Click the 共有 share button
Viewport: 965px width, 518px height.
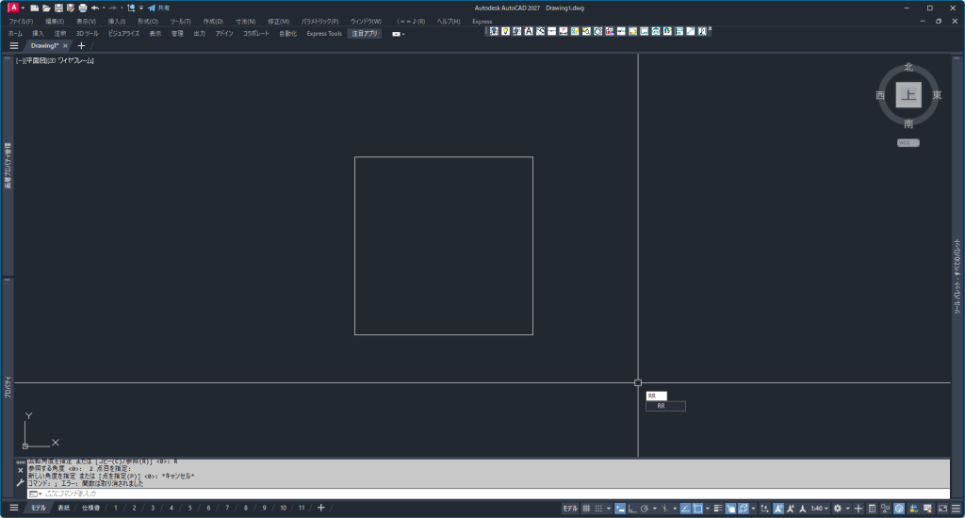(157, 8)
